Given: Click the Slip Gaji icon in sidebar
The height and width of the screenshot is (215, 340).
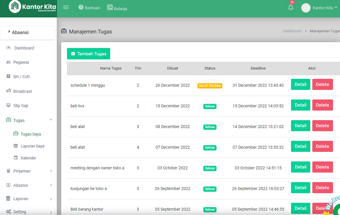Looking at the screenshot, I should coord(8,106).
